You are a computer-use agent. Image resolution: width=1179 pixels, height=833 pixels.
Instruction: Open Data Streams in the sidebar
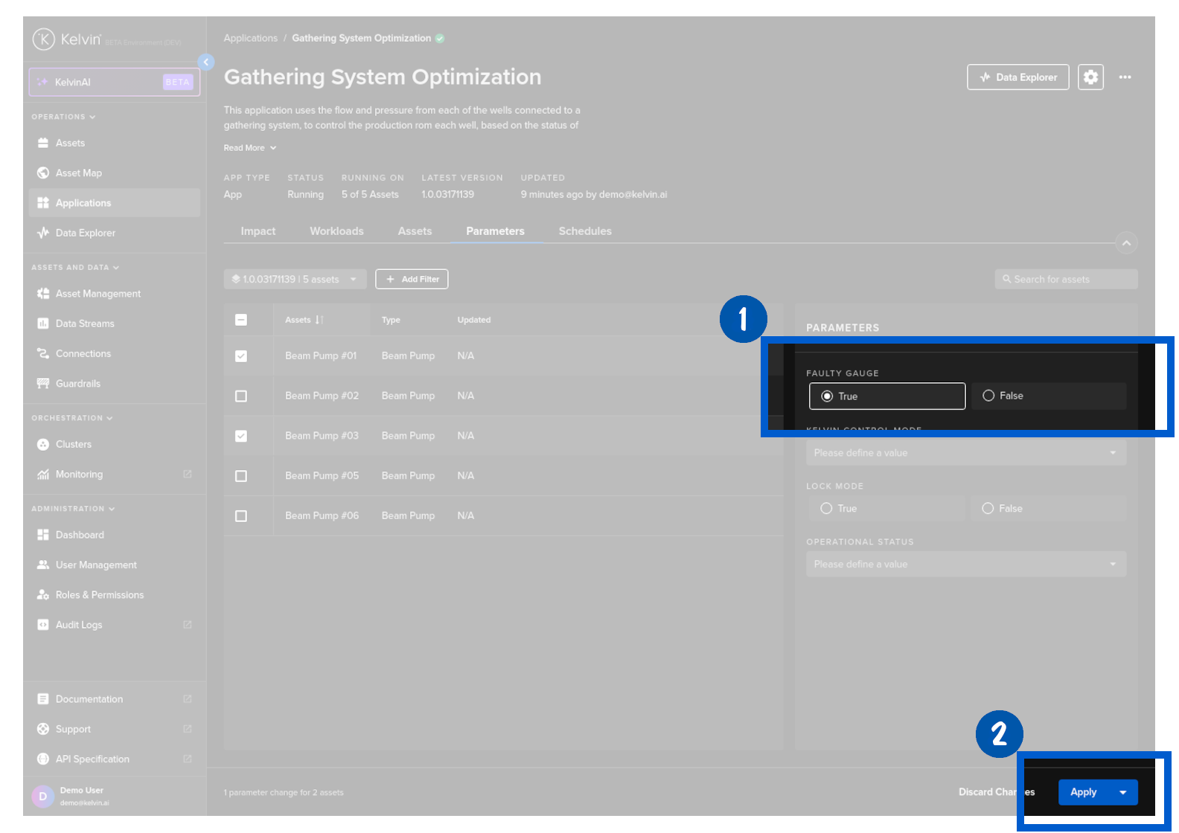(x=85, y=324)
